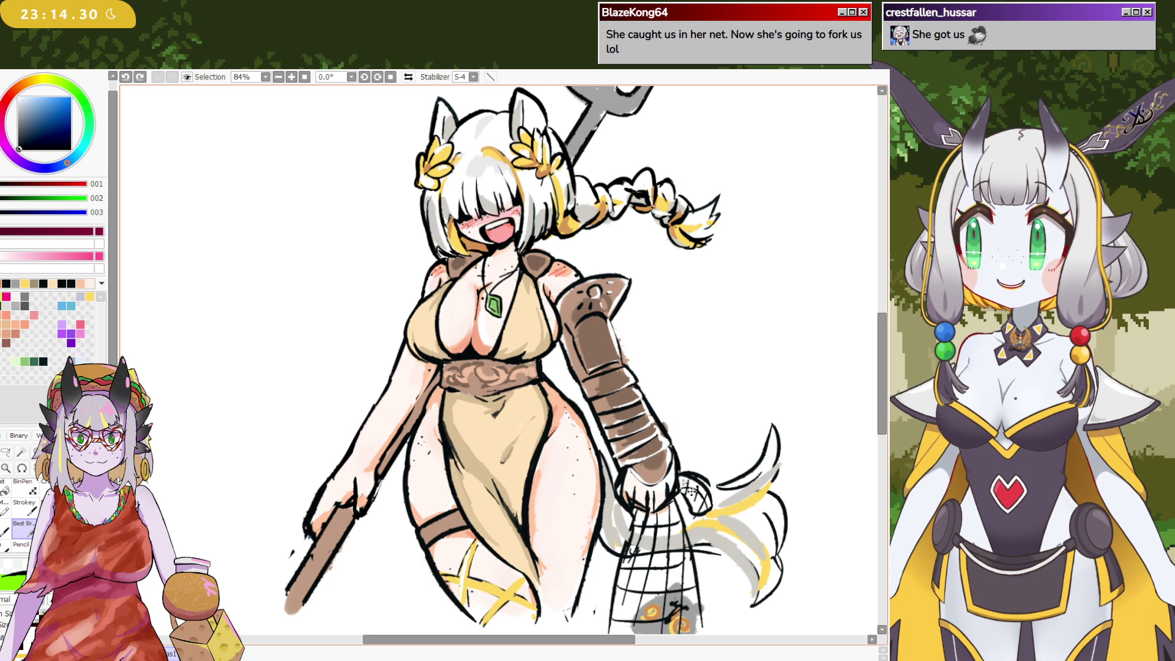1175x661 pixels.
Task: Select the Binary brush mode
Action: [x=18, y=436]
